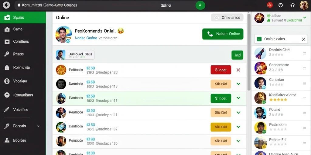Click Sila Drt button for nadepe 119
The height and width of the screenshot is (155, 311).
point(221,84)
